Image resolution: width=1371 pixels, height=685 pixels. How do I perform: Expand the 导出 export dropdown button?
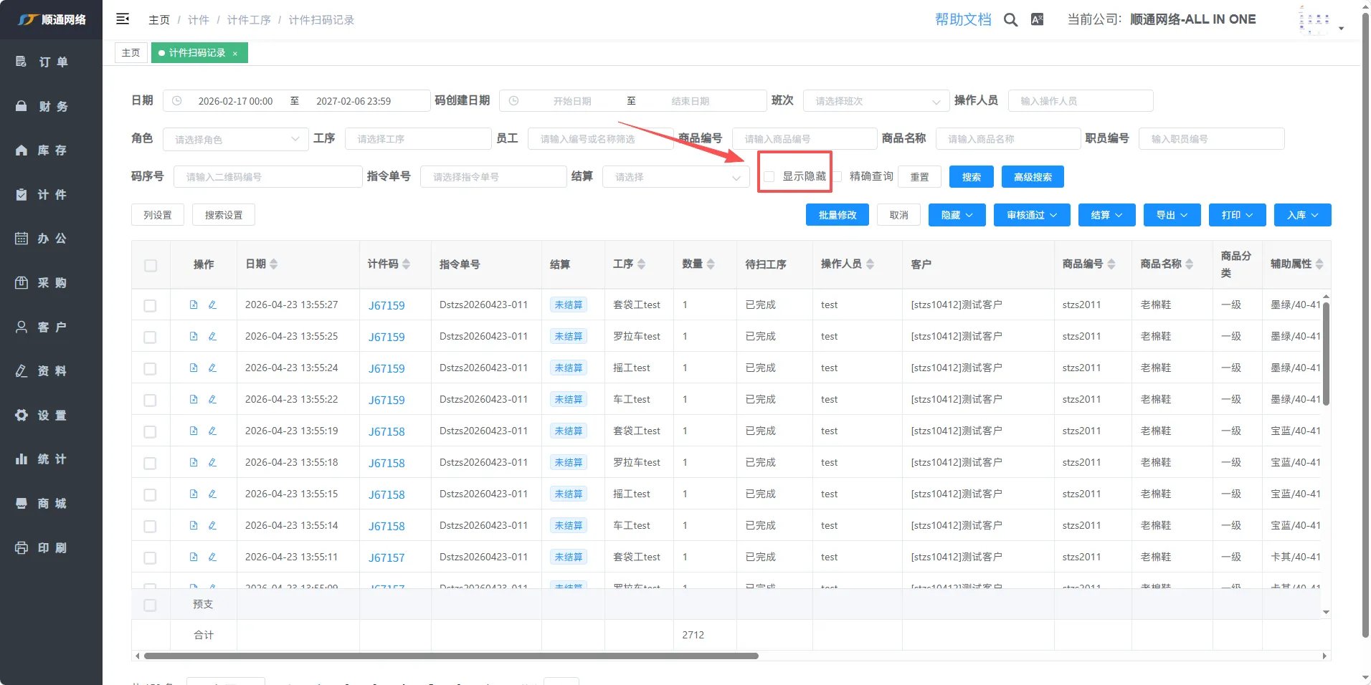1172,215
